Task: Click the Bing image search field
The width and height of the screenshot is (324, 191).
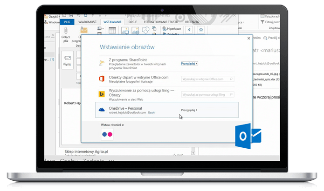Action: tap(207, 94)
